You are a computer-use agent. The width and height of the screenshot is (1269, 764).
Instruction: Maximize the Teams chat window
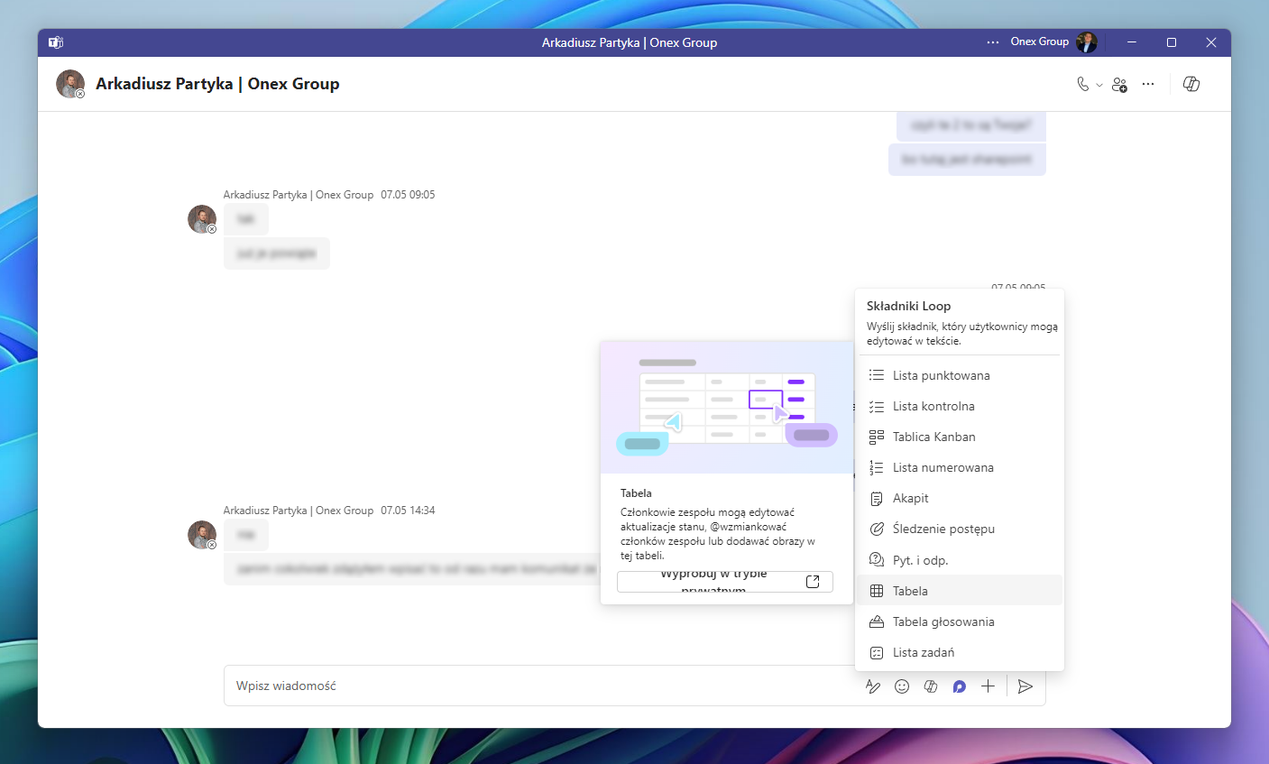click(x=1172, y=42)
